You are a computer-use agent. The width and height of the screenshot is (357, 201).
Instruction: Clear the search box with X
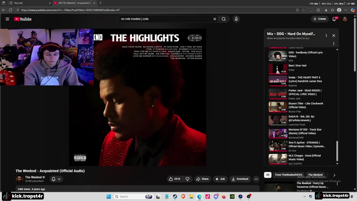(x=215, y=19)
